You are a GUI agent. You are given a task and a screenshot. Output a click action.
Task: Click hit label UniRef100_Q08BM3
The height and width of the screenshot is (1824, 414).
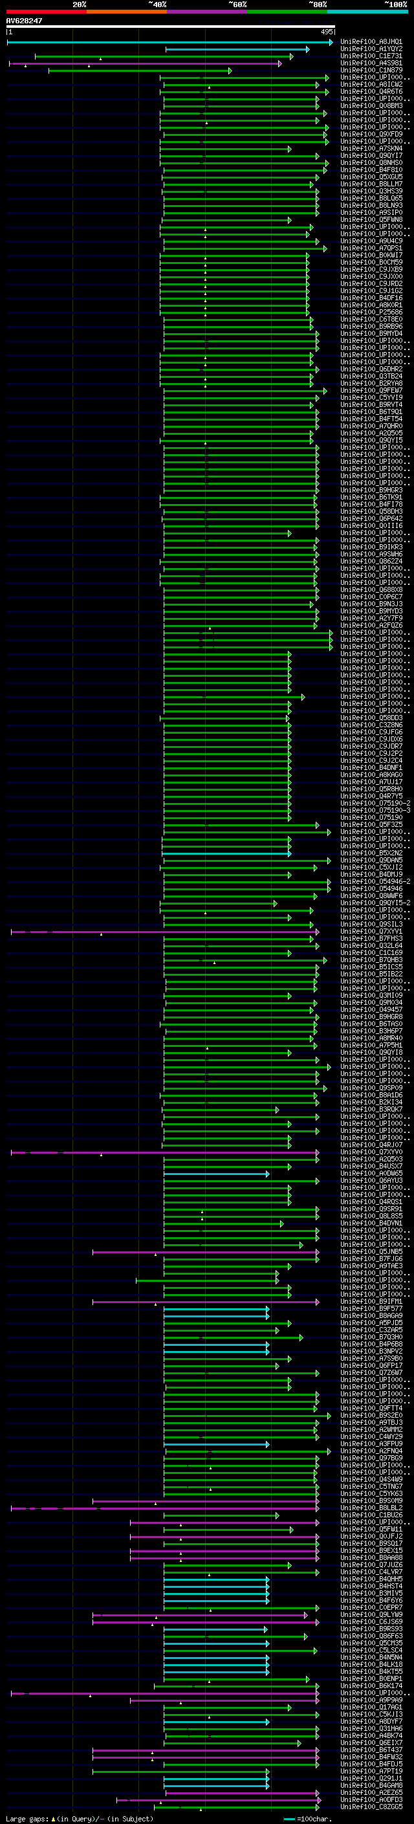371,105
